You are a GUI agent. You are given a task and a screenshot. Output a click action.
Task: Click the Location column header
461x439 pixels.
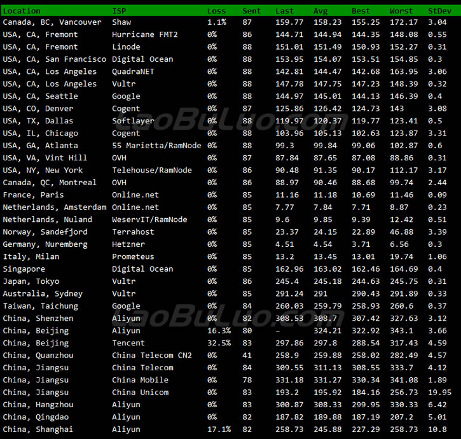click(22, 11)
